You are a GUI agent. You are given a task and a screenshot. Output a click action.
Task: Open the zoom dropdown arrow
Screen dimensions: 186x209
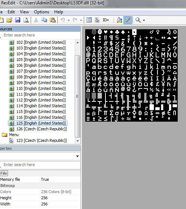(x=144, y=20)
